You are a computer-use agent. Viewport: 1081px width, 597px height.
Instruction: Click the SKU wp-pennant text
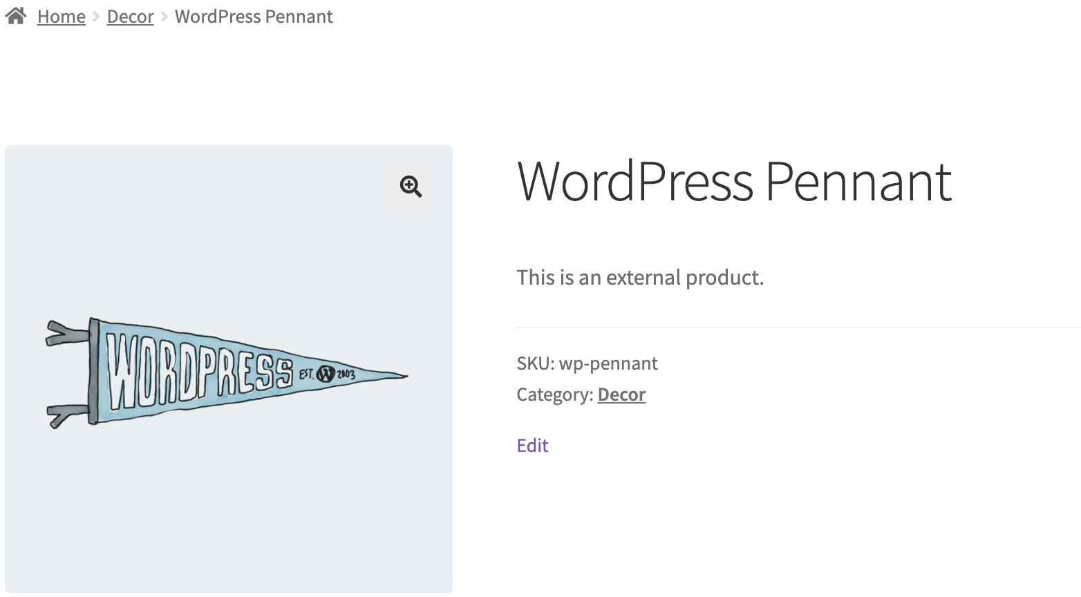[x=587, y=363]
